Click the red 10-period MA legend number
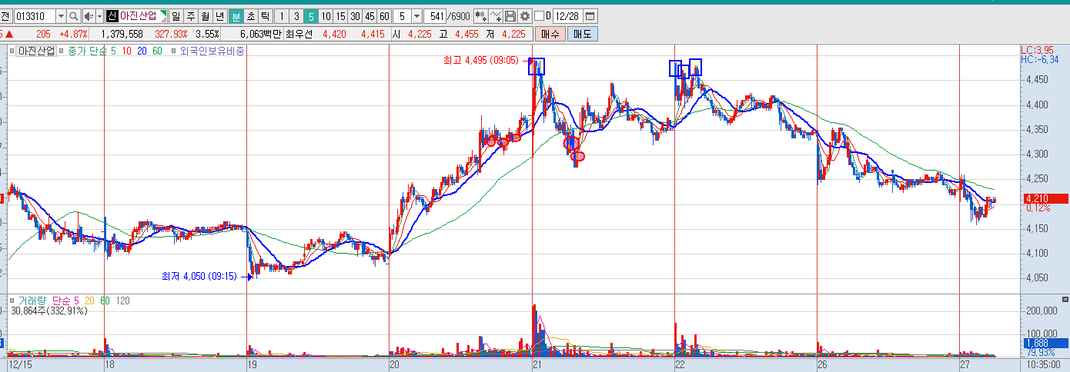1070x372 pixels. point(126,51)
